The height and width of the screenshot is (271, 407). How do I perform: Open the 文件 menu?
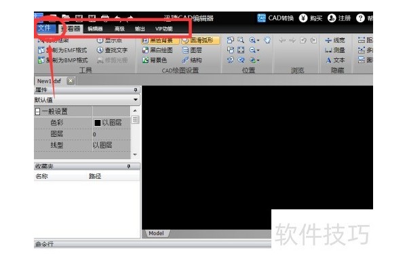[x=45, y=28]
